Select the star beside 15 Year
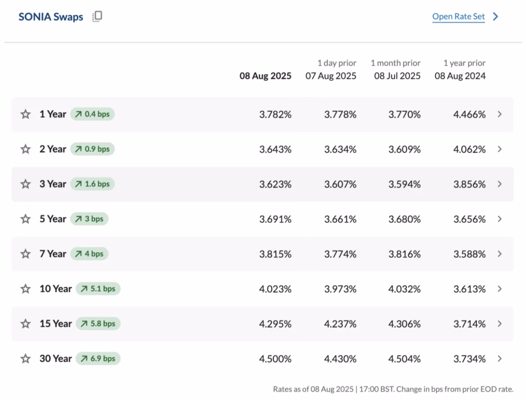Screen dimensions: 526x400 pyautogui.click(x=25, y=323)
